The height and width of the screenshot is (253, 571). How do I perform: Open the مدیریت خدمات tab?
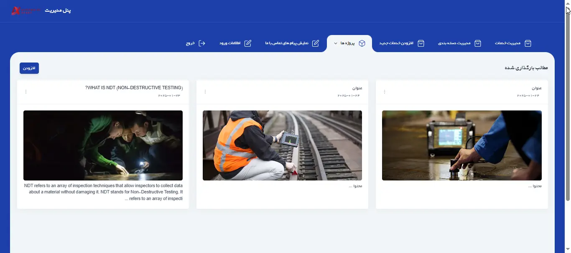coord(507,43)
